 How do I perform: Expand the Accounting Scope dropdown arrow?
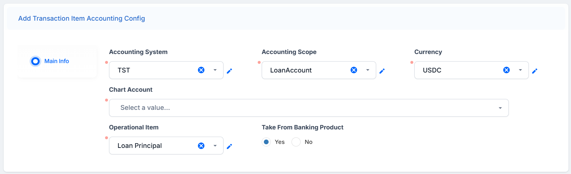click(x=368, y=70)
